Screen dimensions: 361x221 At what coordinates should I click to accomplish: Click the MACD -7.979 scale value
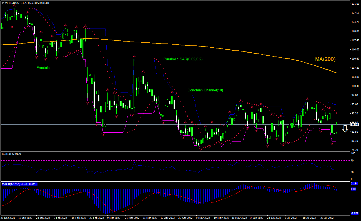pyautogui.click(x=355, y=213)
